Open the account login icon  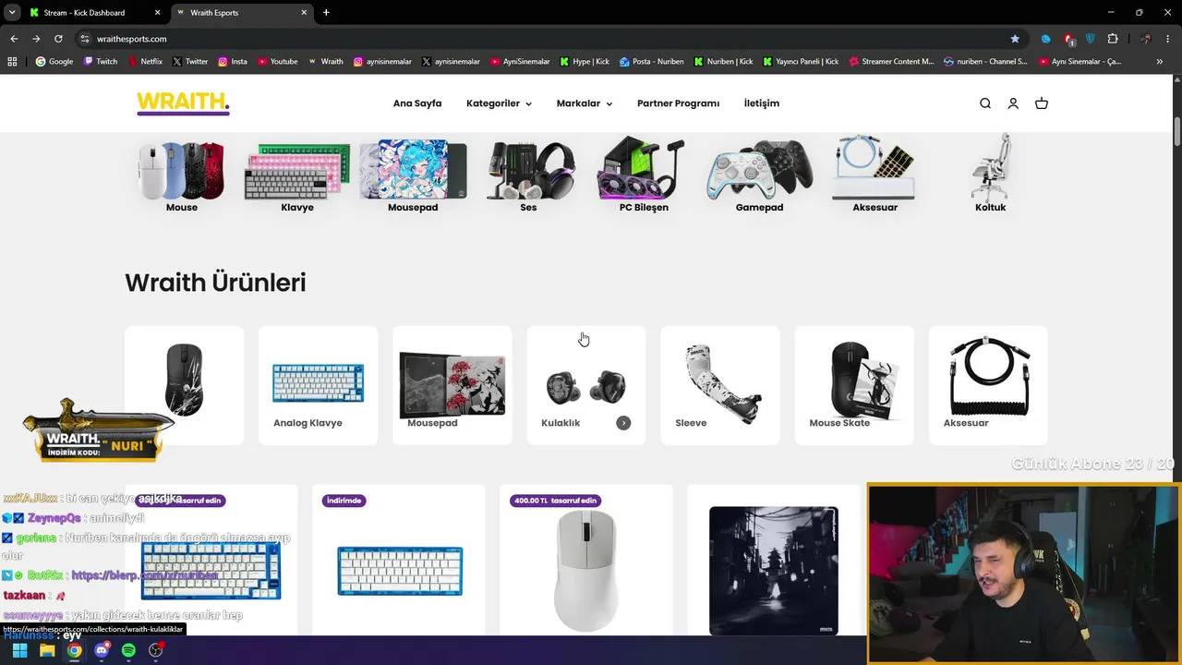click(x=1013, y=103)
